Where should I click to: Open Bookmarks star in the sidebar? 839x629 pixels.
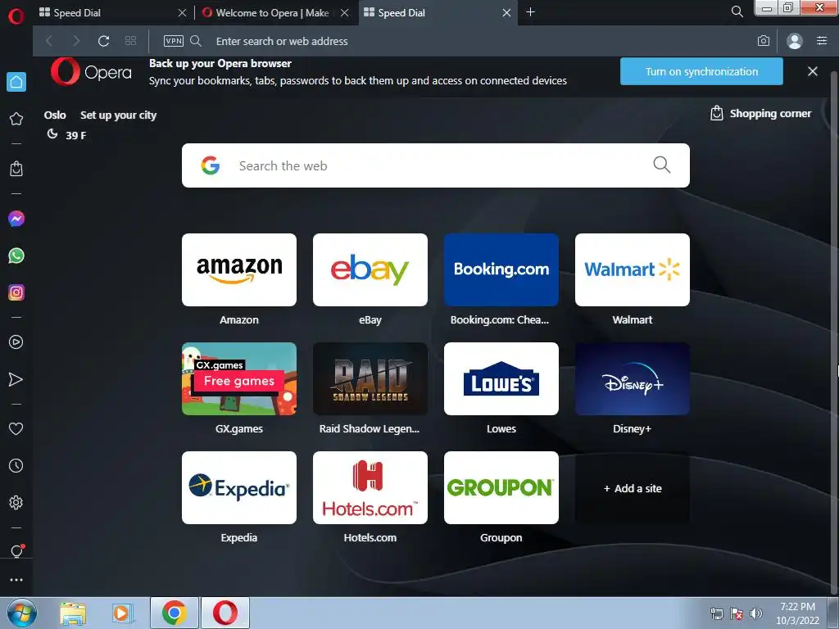coord(16,119)
